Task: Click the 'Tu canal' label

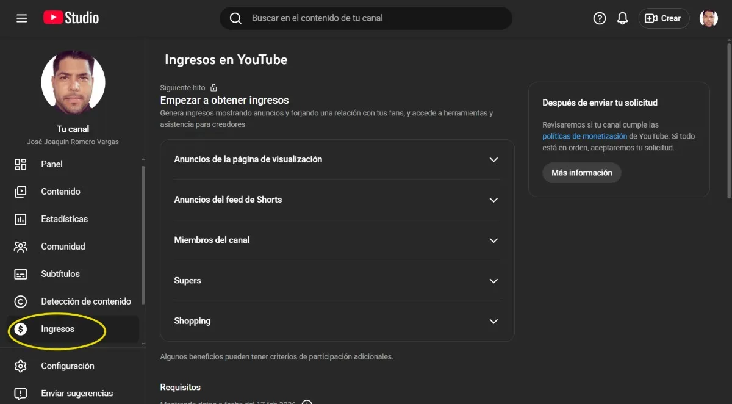Action: [73, 129]
